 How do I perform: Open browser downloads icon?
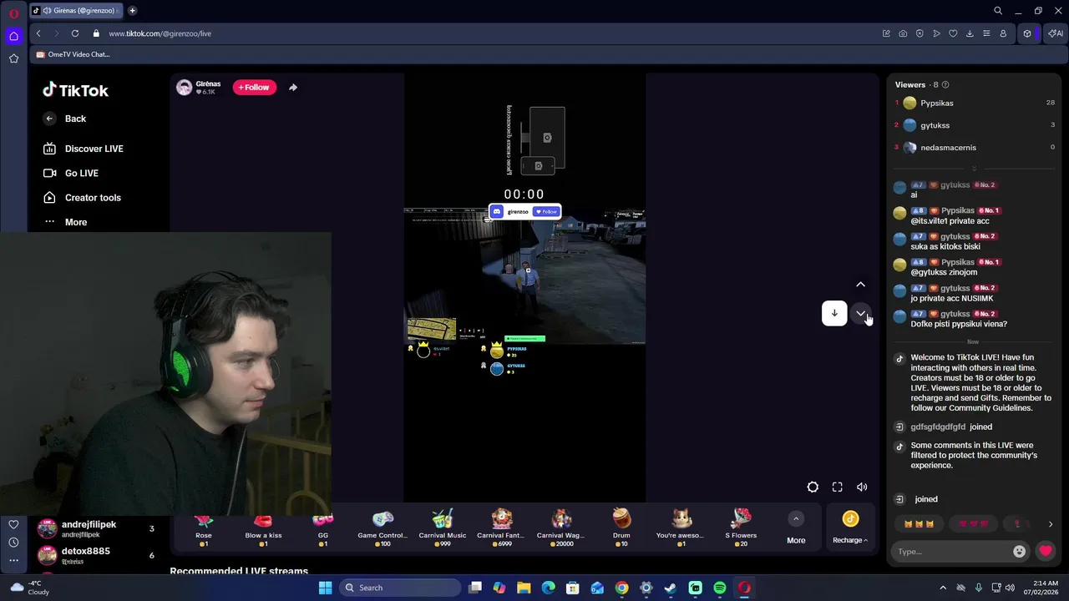[x=970, y=33]
